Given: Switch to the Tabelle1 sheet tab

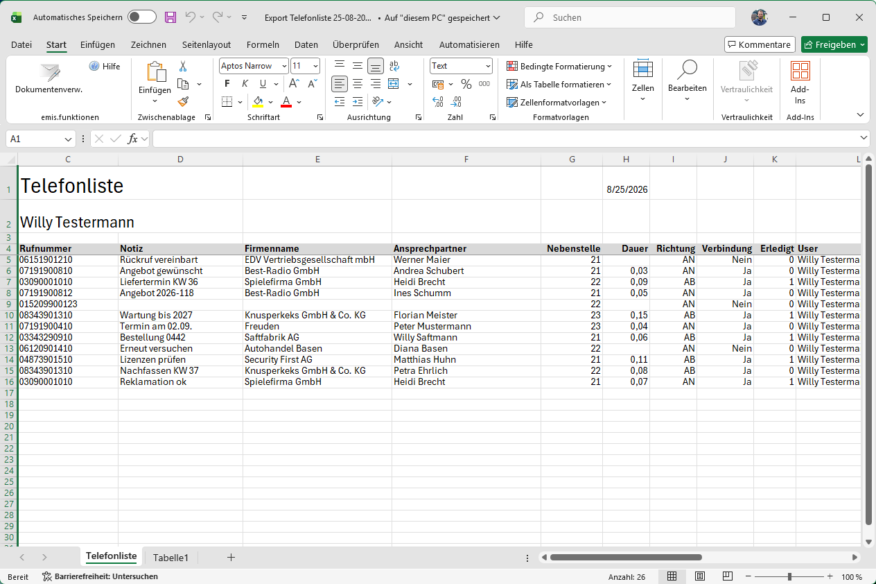Looking at the screenshot, I should coord(170,558).
